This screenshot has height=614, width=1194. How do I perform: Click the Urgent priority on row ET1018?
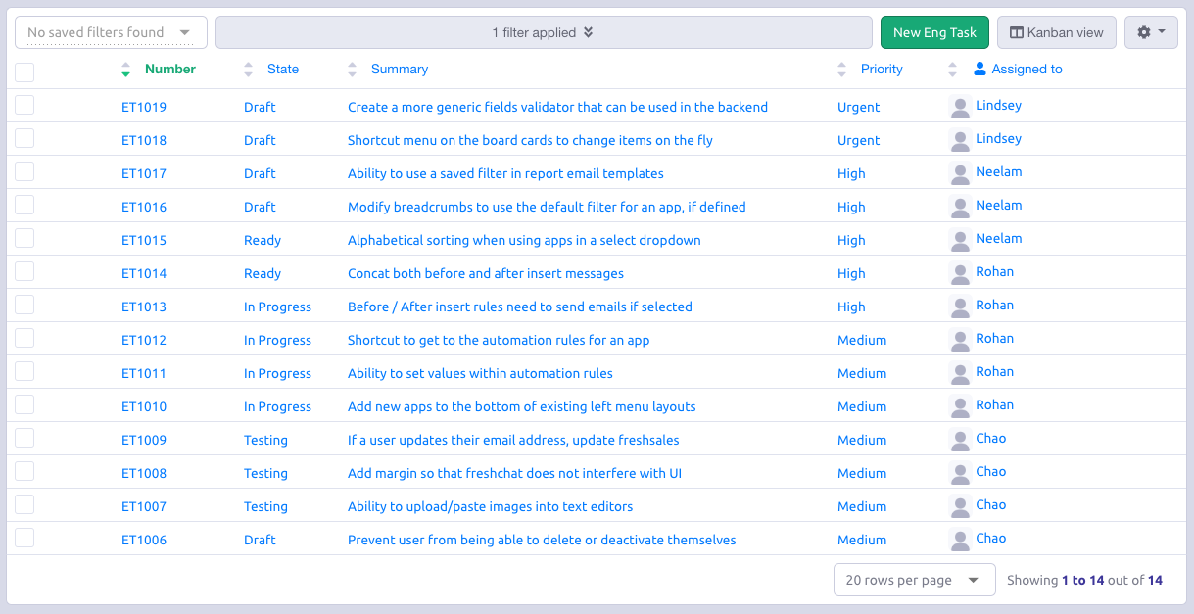coord(858,140)
